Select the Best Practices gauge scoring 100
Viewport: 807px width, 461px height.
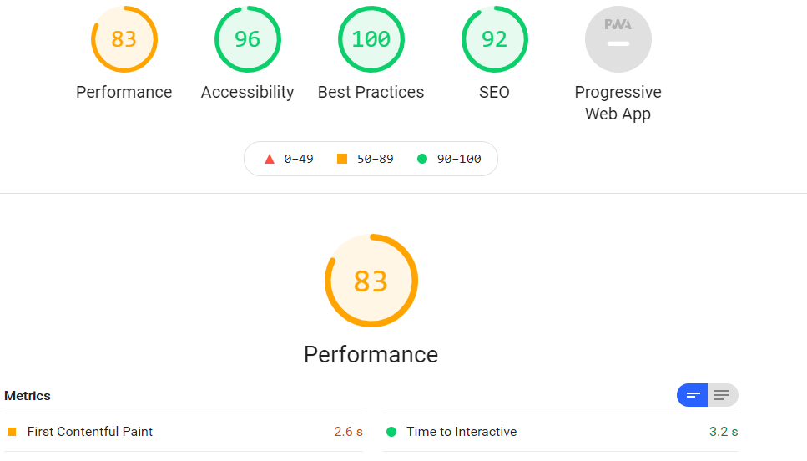(371, 39)
